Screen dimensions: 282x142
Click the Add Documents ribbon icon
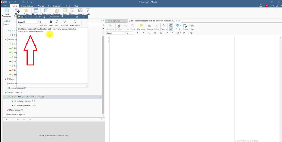tap(7, 11)
